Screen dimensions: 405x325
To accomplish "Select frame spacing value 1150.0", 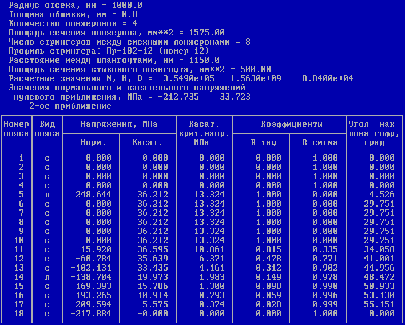I will point(204,60).
